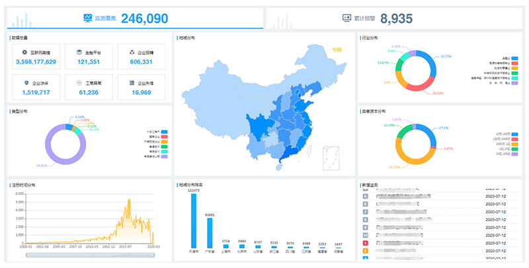Click the 互联网舆情 card icon
529x268 pixels.
tap(24, 51)
